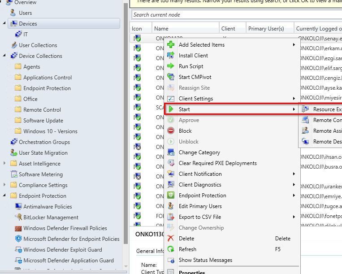342x274 pixels.
Task: Click the Remote Assistance submenu icon
Action: coord(305,130)
